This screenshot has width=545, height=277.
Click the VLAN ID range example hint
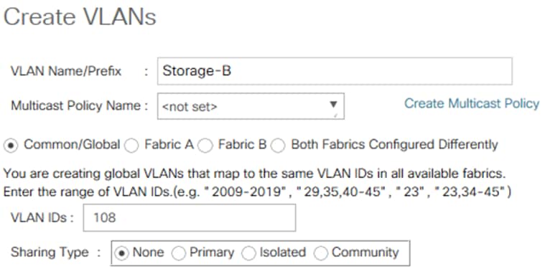[257, 192]
